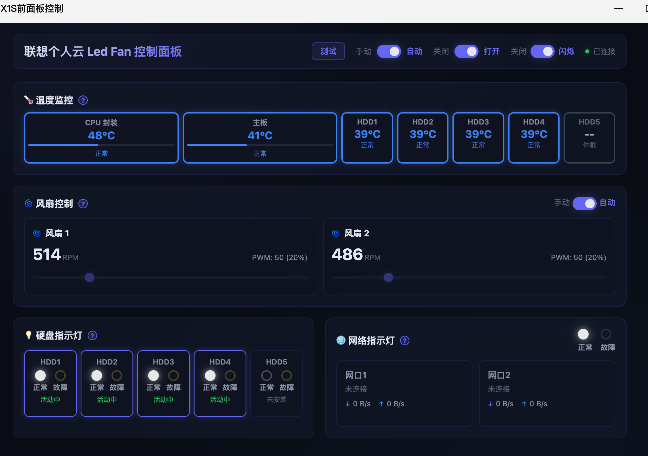Viewport: 648px width, 456px height.
Task: Click the 已连接 connection status label
Action: (604, 51)
